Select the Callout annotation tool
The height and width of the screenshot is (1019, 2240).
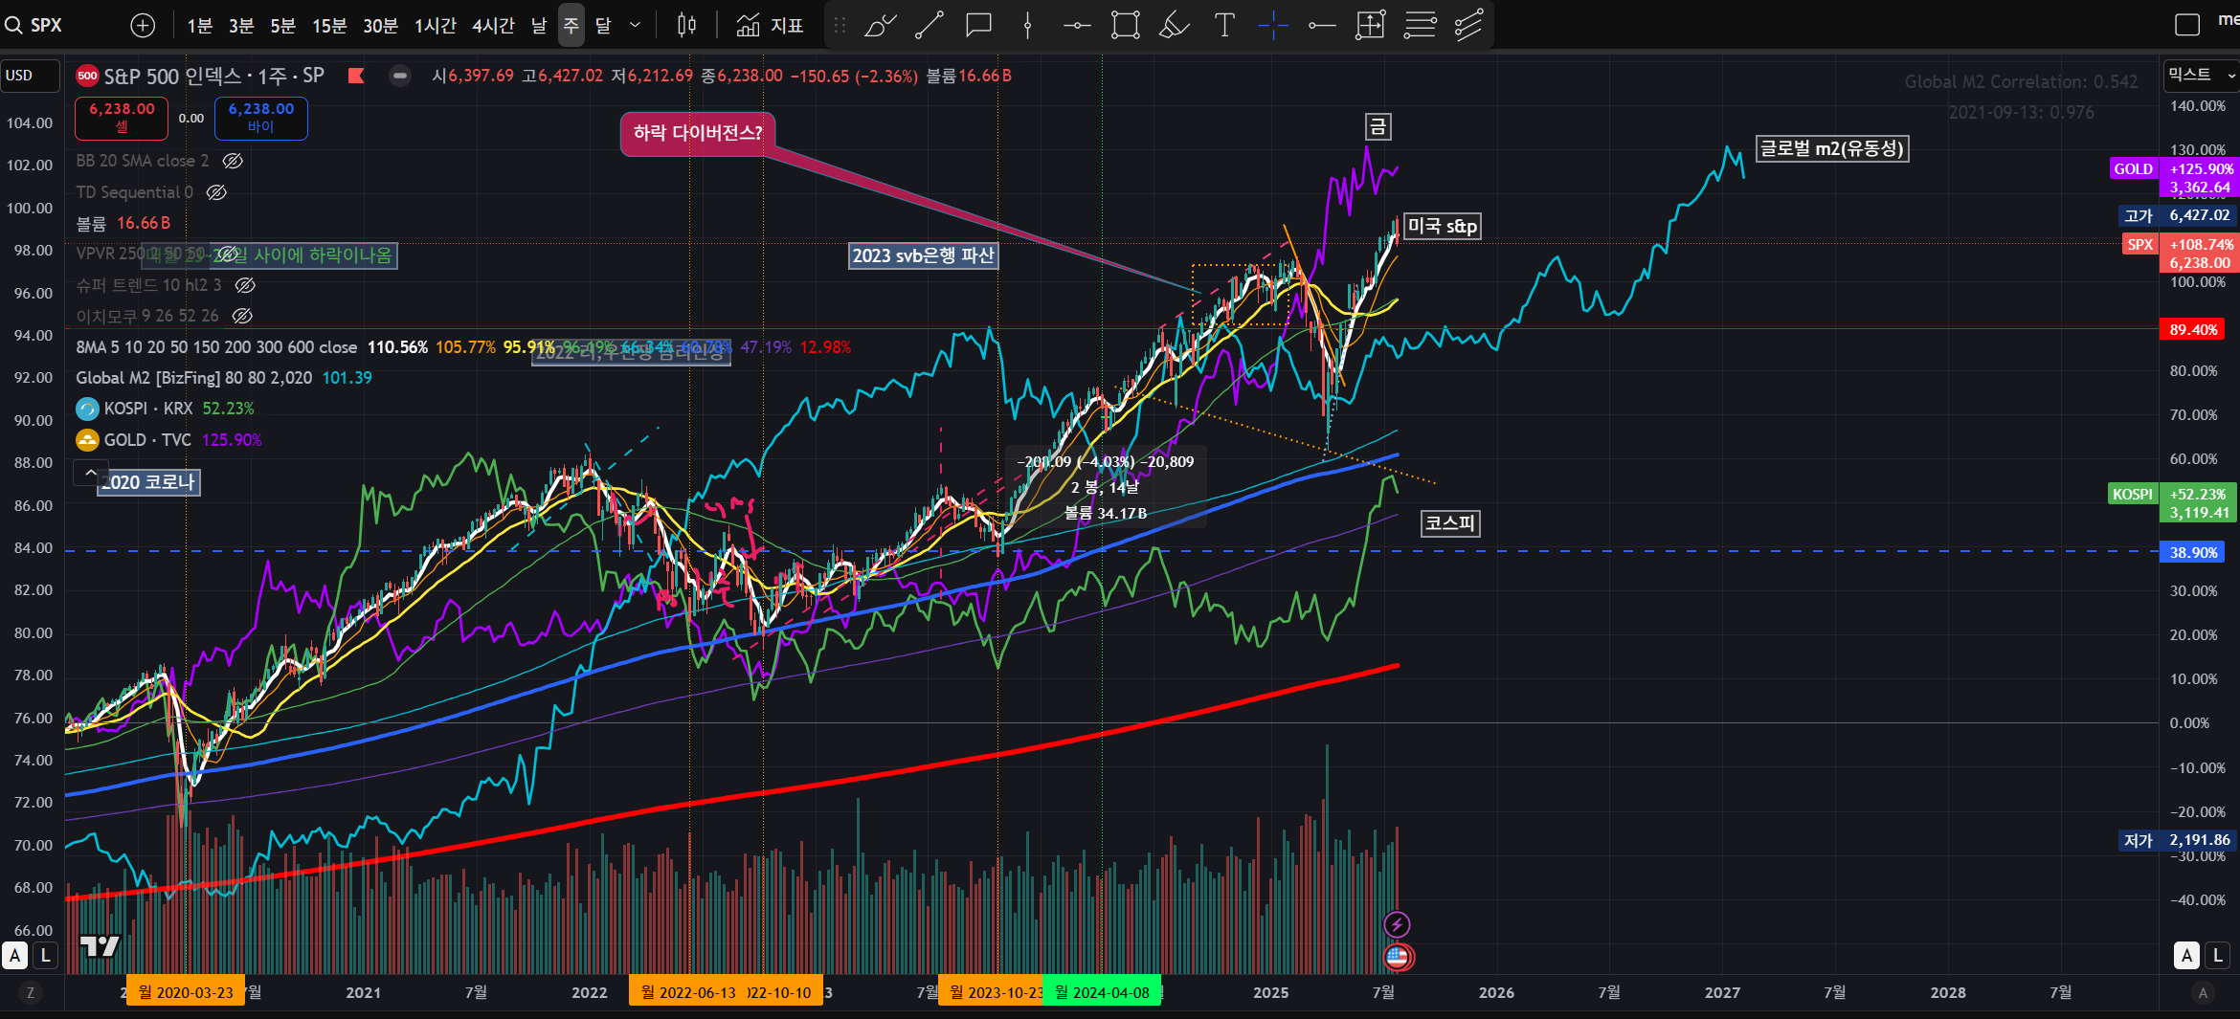tap(977, 26)
